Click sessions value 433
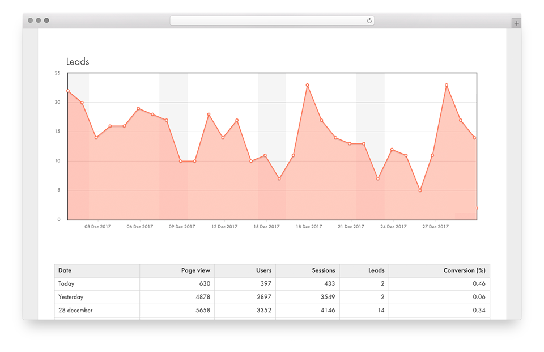Viewport: 544px width, 352px height. pos(330,283)
